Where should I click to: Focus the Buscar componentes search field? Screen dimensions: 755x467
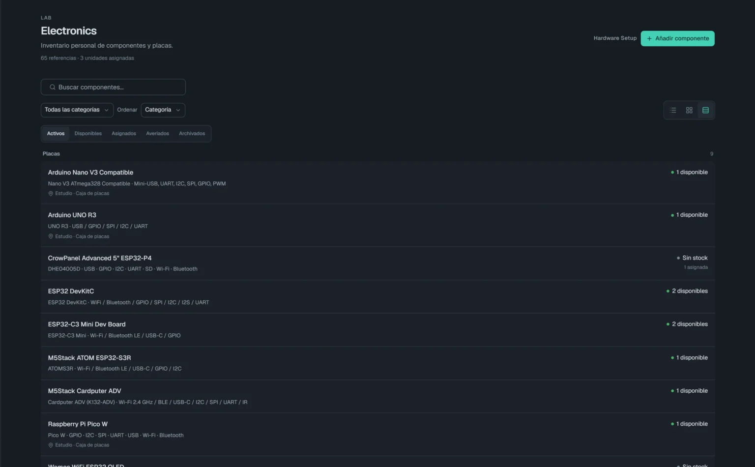[x=113, y=87]
